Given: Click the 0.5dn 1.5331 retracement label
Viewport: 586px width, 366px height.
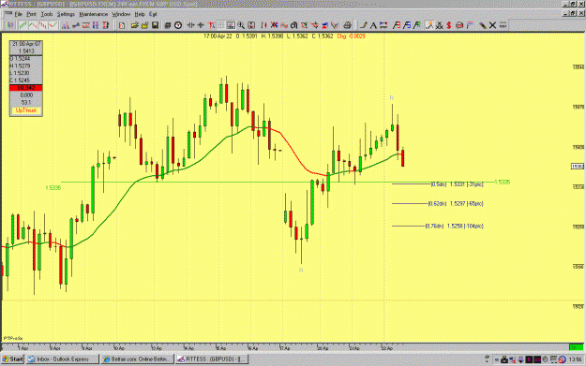Looking at the screenshot, I should [457, 184].
